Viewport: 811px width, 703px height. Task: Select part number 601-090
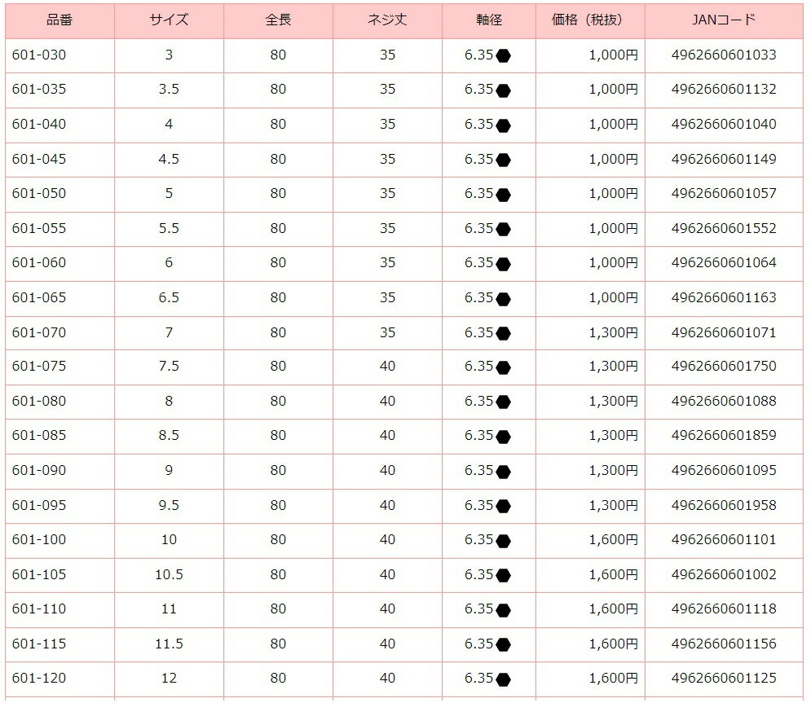(x=39, y=470)
